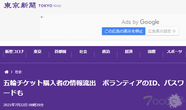Click この広告の表示を停止 button
This screenshot has width=186, height=110.
(123, 31)
